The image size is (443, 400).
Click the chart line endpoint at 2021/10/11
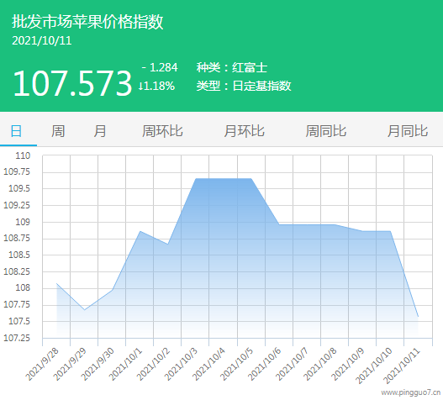(x=418, y=317)
